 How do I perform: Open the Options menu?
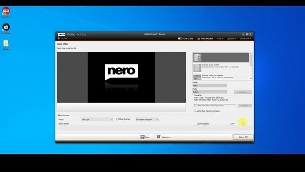(231, 39)
